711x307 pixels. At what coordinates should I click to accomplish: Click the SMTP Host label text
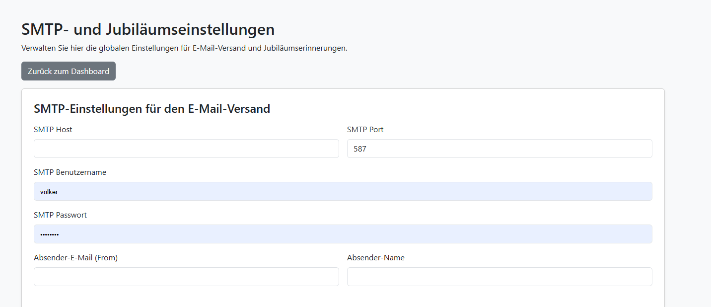click(53, 130)
